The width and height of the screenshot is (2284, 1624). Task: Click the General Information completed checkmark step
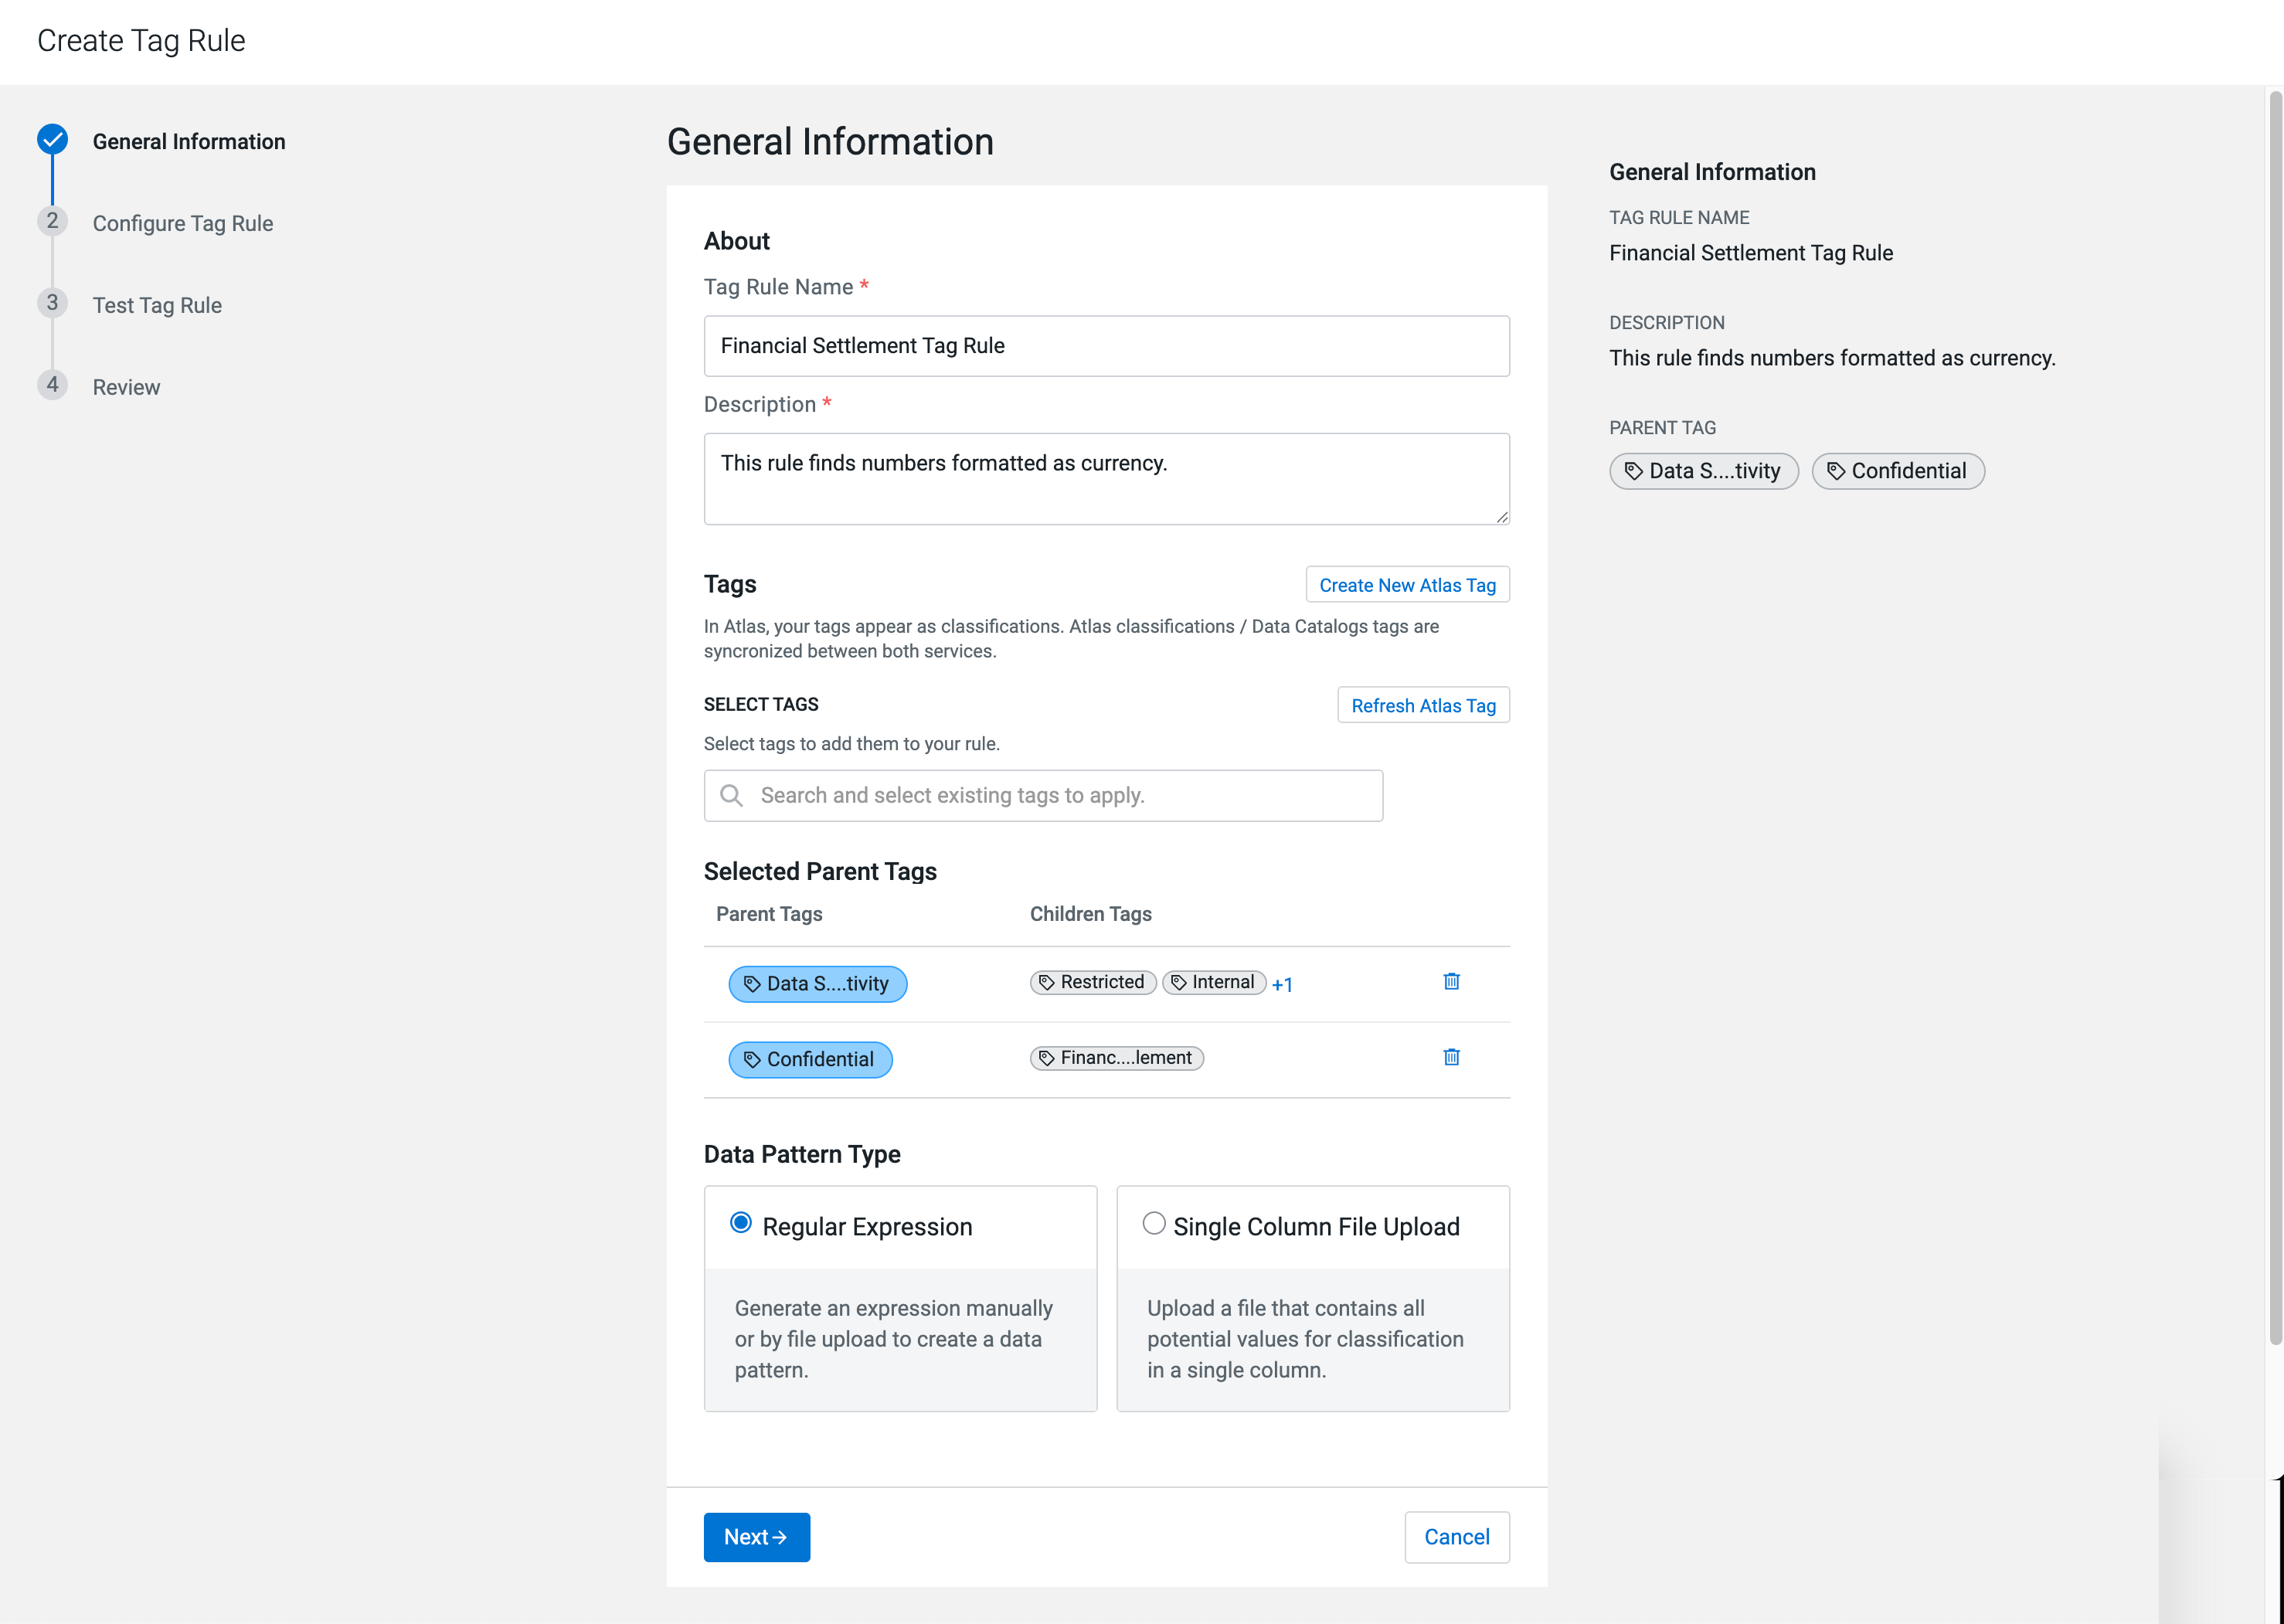[x=53, y=140]
